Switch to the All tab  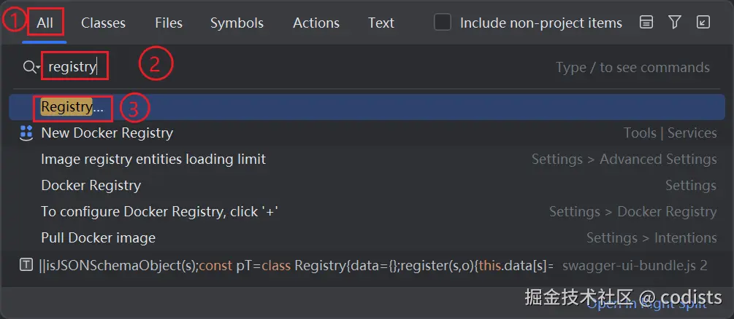point(45,23)
